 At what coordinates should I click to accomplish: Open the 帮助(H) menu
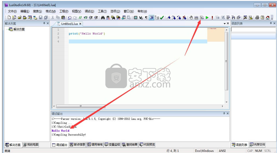[x=142, y=11]
